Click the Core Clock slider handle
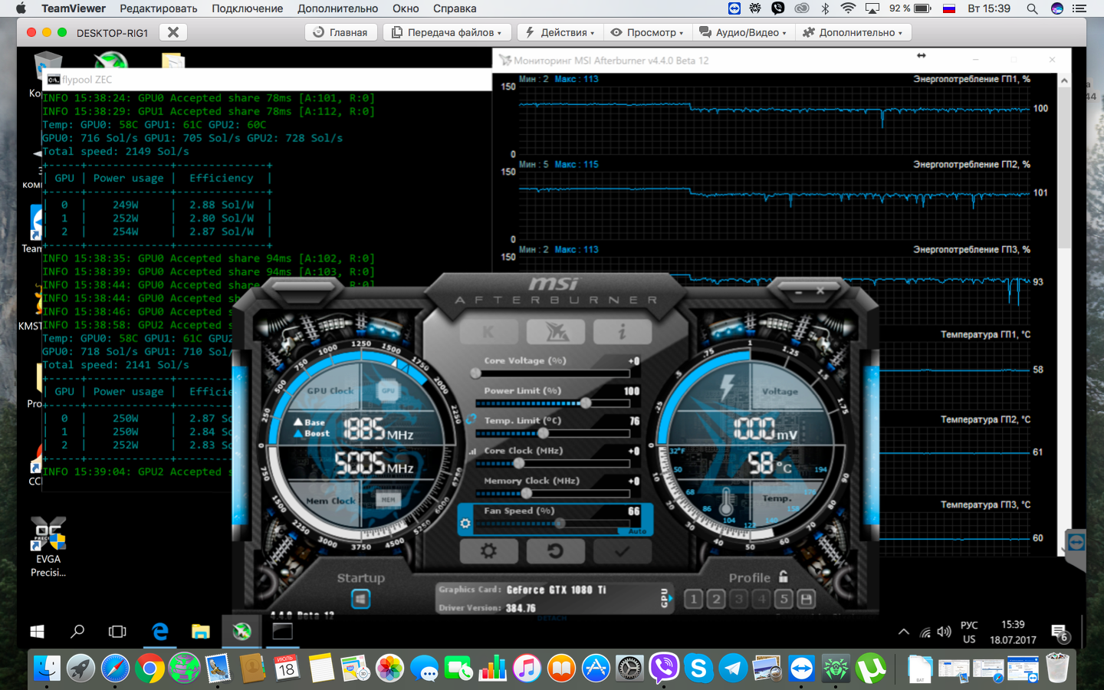The image size is (1104, 690). pos(519,463)
